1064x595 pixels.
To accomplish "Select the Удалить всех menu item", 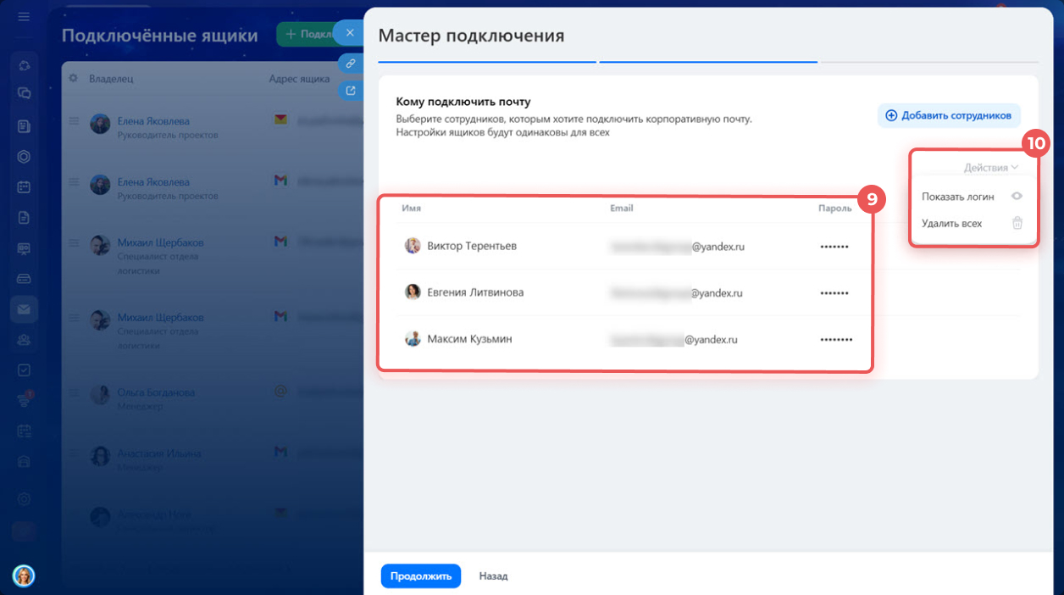I will coord(951,223).
